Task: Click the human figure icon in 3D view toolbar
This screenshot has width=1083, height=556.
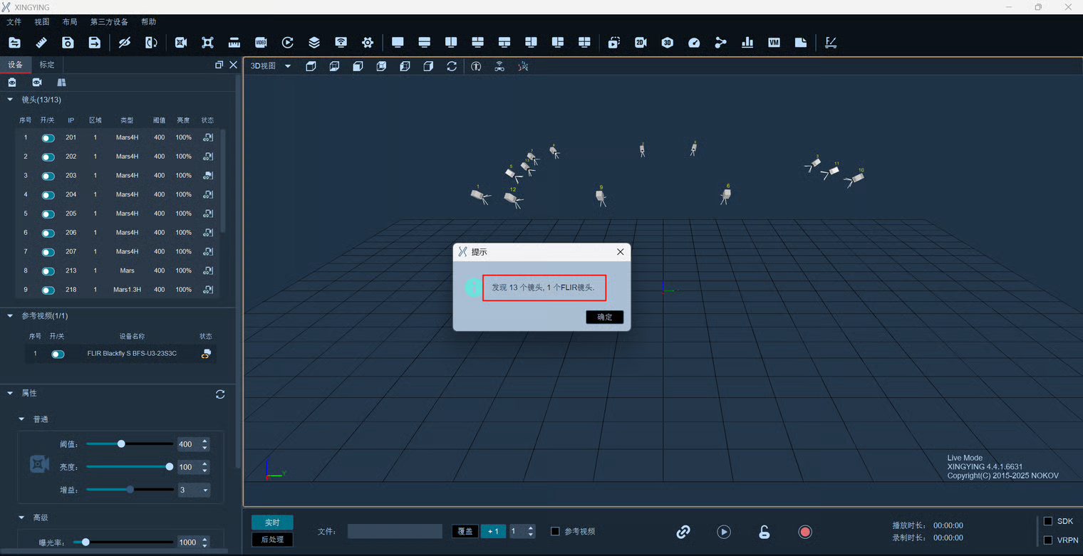Action: tap(476, 66)
